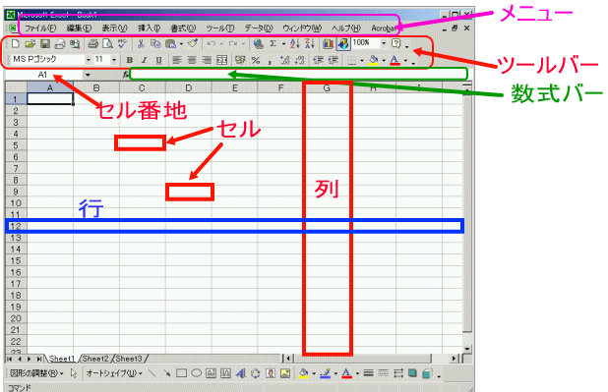Click the Save floppy disk icon
This screenshot has width=608, height=392.
[45, 44]
